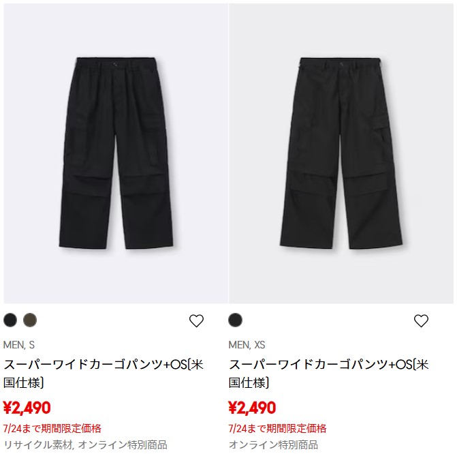Open left black cargo pants product image

point(116,153)
